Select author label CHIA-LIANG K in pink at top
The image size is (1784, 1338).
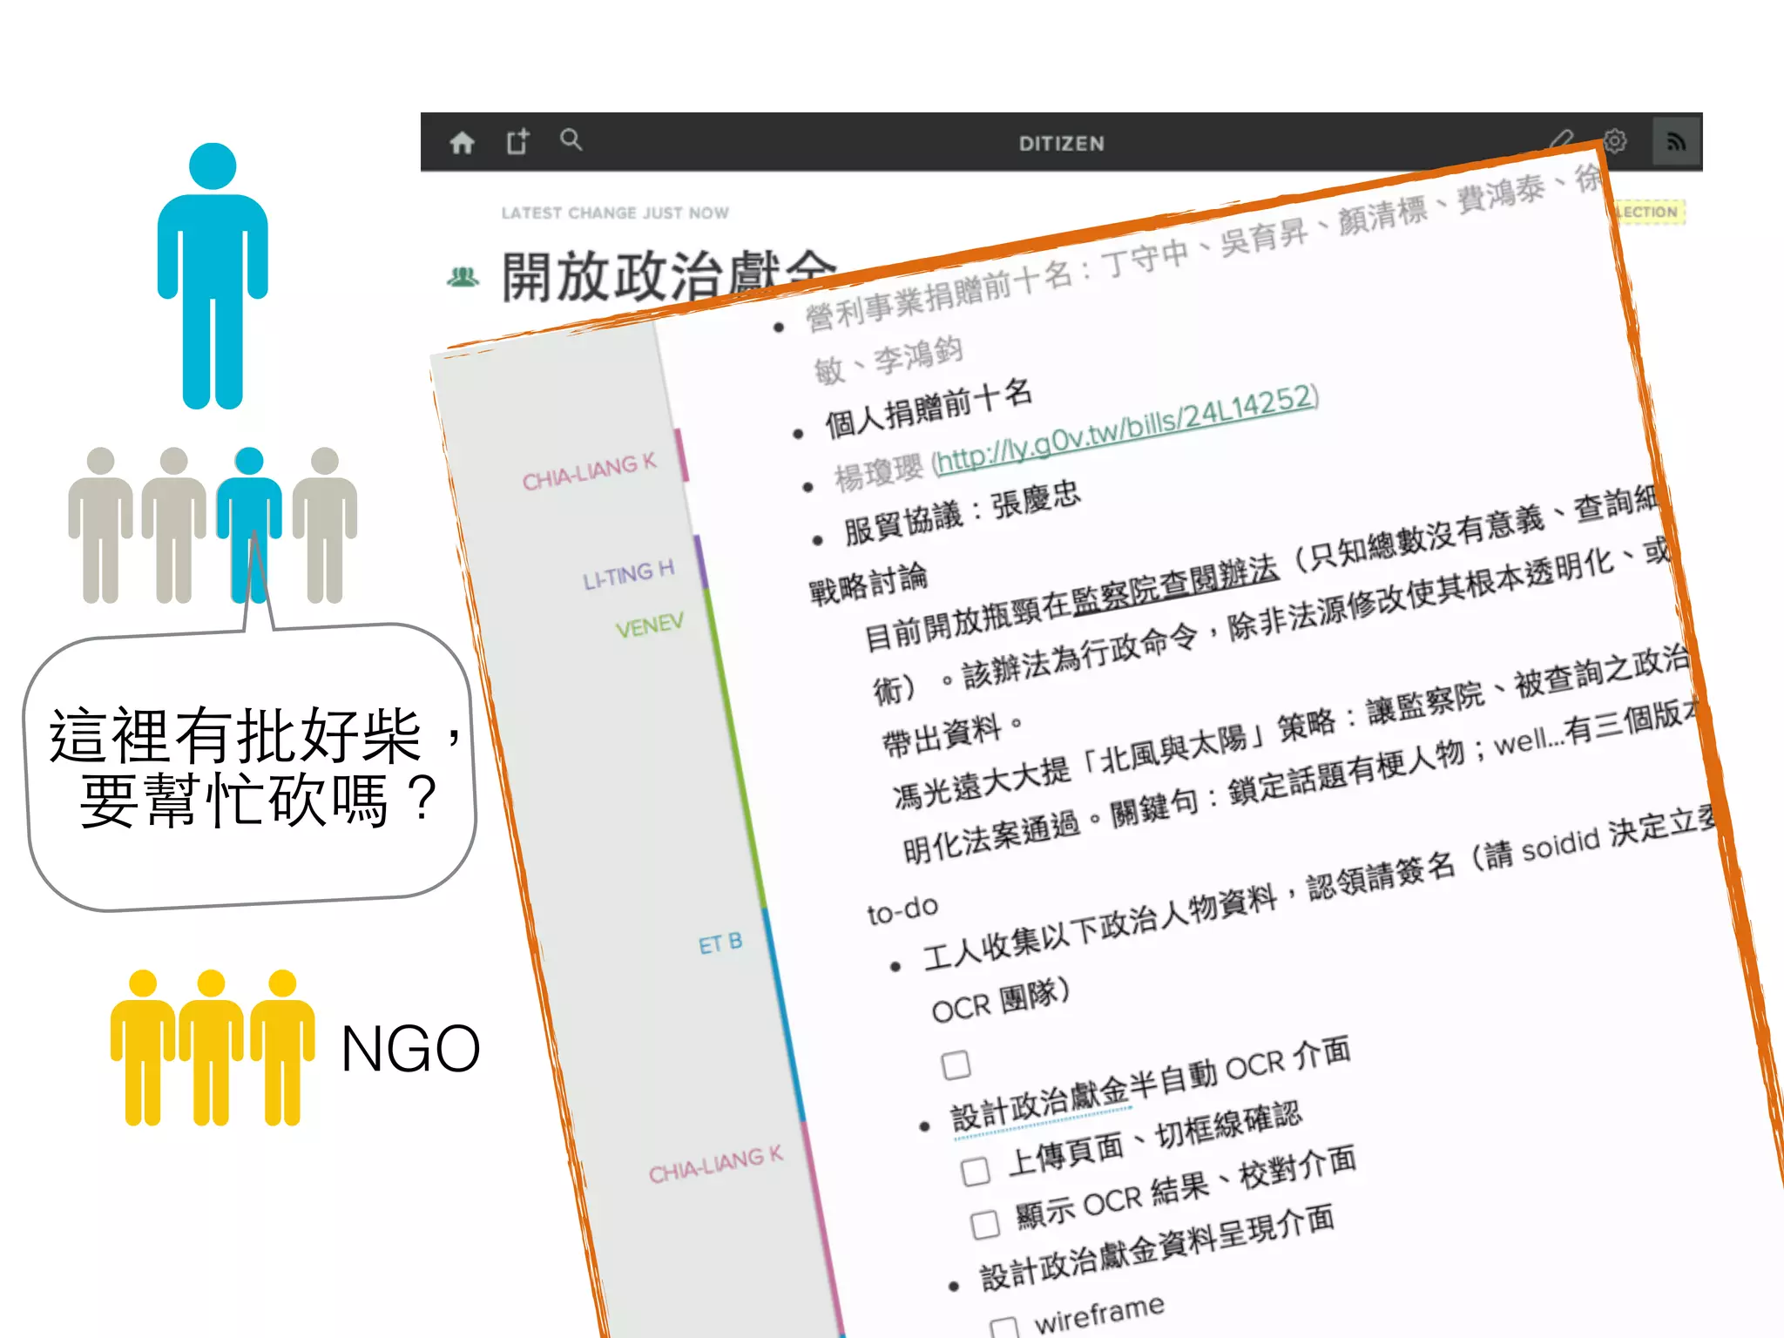point(589,472)
